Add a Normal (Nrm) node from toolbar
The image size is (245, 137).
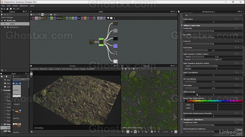click(76, 18)
